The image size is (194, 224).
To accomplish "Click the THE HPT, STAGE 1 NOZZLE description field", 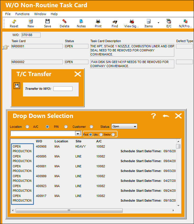I will tap(132, 50).
